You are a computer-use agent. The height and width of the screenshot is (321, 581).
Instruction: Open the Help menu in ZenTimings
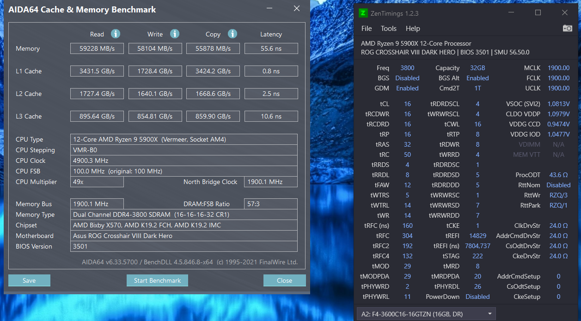tap(413, 29)
